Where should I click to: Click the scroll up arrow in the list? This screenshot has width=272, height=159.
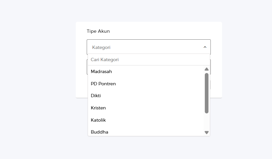coord(206,69)
